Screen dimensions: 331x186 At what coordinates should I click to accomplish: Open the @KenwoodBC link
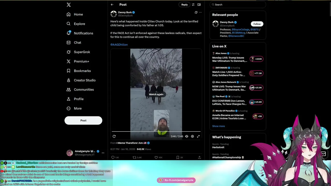pyautogui.click(x=236, y=36)
